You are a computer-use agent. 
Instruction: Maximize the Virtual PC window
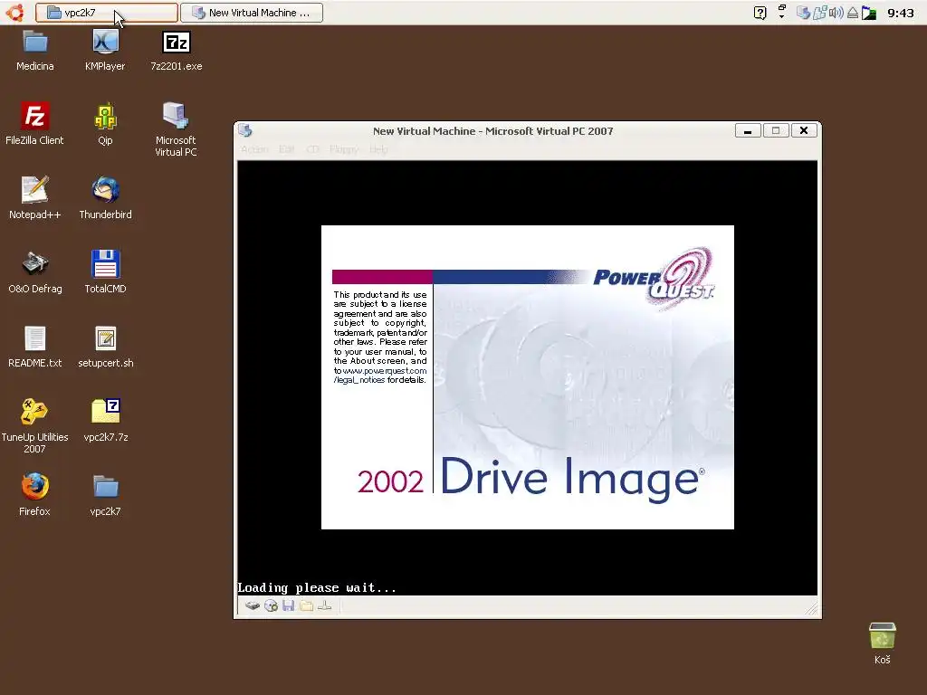point(776,130)
